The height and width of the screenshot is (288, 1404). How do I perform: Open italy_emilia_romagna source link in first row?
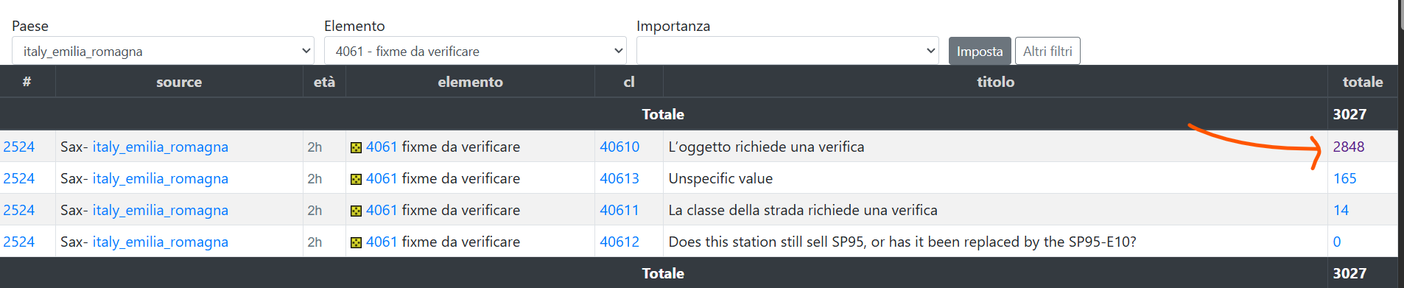[161, 147]
